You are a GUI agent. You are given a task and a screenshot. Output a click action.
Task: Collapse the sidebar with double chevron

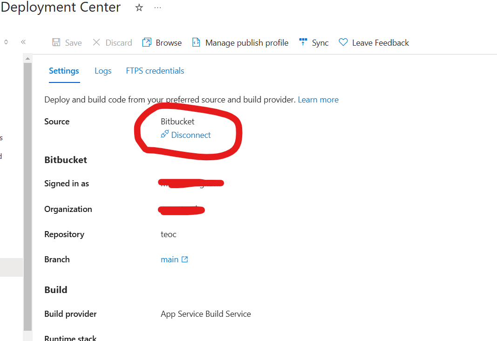(x=23, y=42)
